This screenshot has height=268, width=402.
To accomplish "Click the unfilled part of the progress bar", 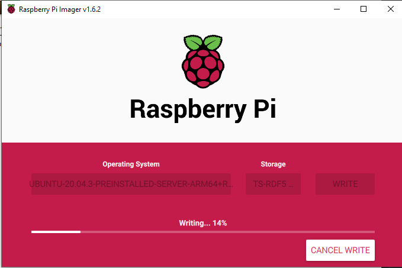I will coord(228,232).
